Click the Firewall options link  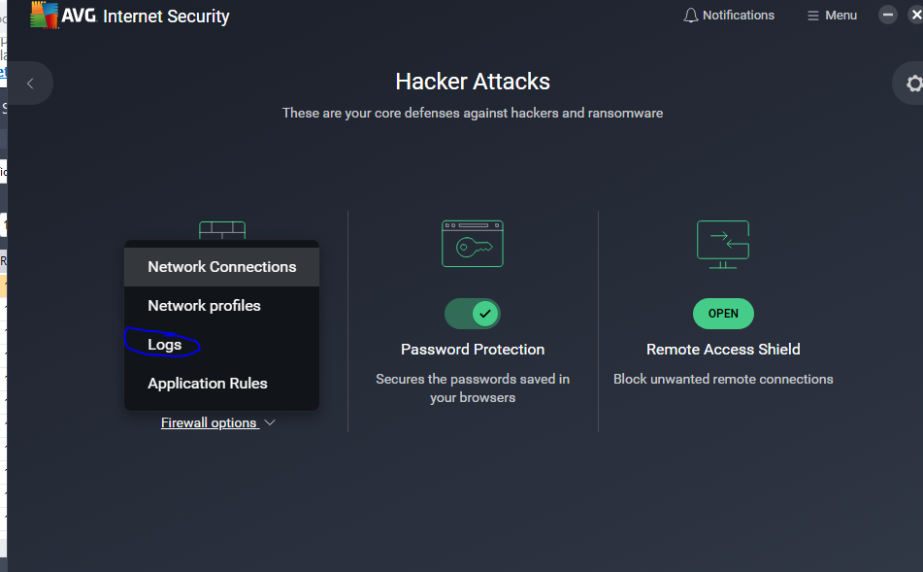point(209,423)
